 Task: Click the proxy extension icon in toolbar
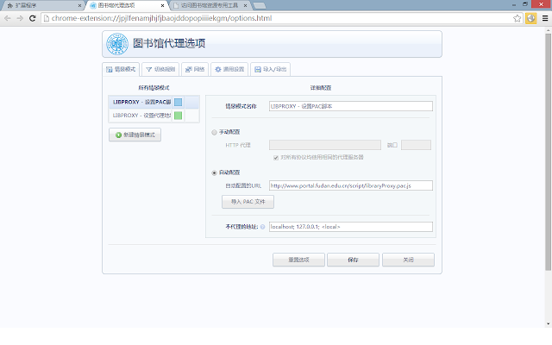pos(531,18)
